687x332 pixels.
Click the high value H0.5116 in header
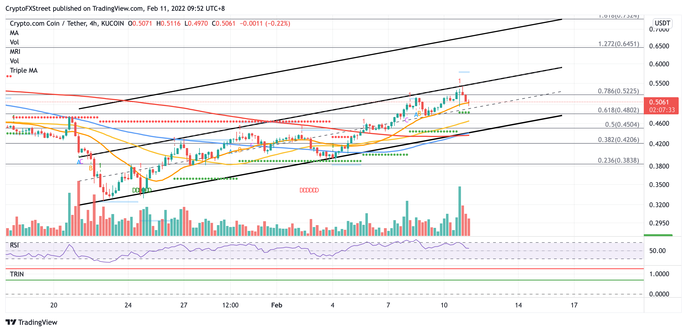168,23
